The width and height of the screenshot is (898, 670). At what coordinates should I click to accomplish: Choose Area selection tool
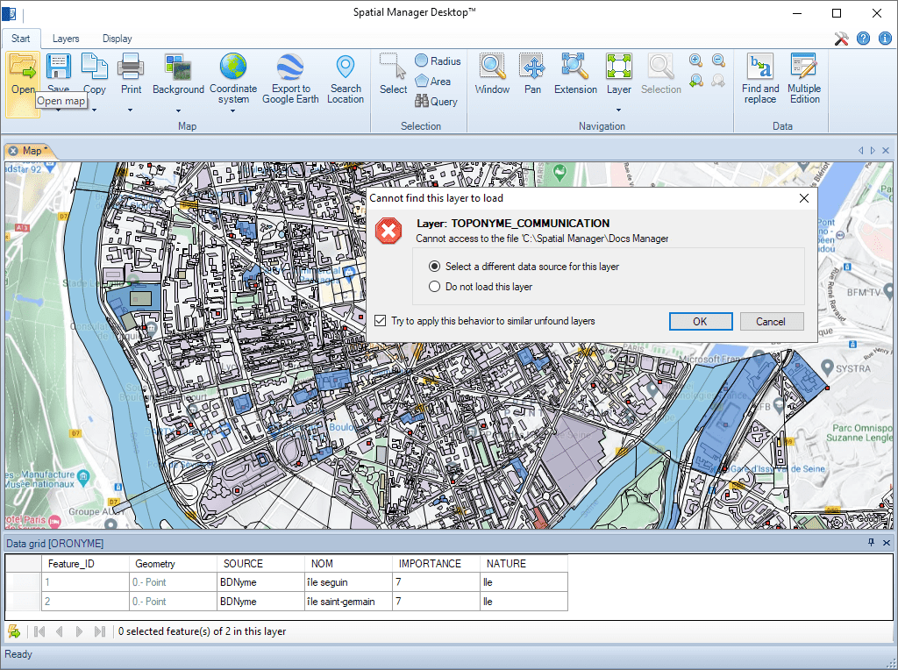point(433,82)
